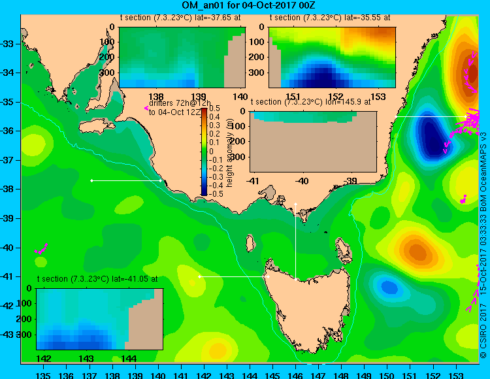Select the "0.5" tick on the color bar
The width and height of the screenshot is (490, 379).
214,108
